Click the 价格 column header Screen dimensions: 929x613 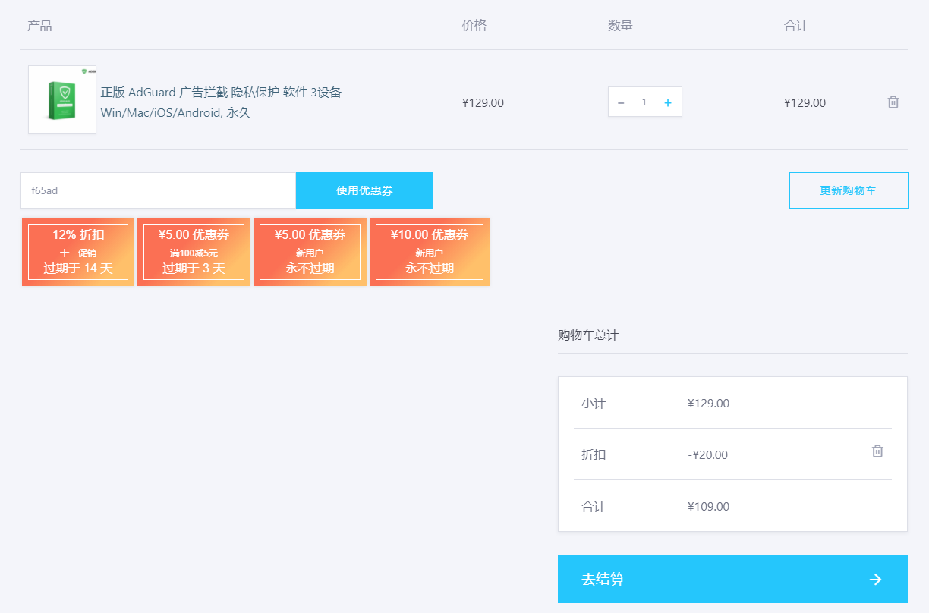(x=474, y=26)
